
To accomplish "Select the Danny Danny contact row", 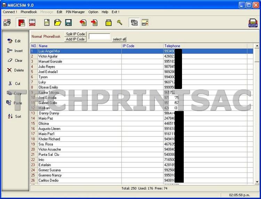I will 142,113.
